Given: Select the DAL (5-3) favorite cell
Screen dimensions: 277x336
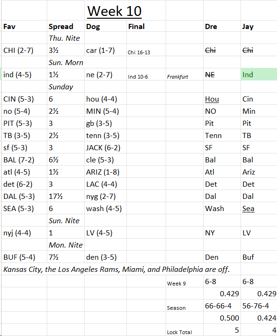Looking at the screenshot, I should pyautogui.click(x=24, y=196).
